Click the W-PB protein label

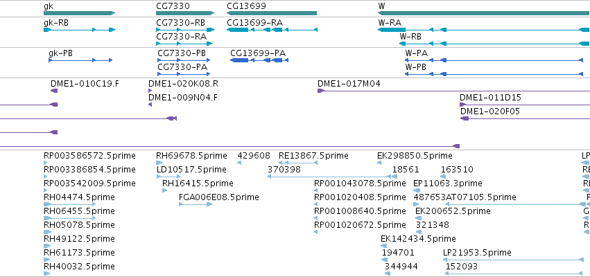[x=416, y=67]
